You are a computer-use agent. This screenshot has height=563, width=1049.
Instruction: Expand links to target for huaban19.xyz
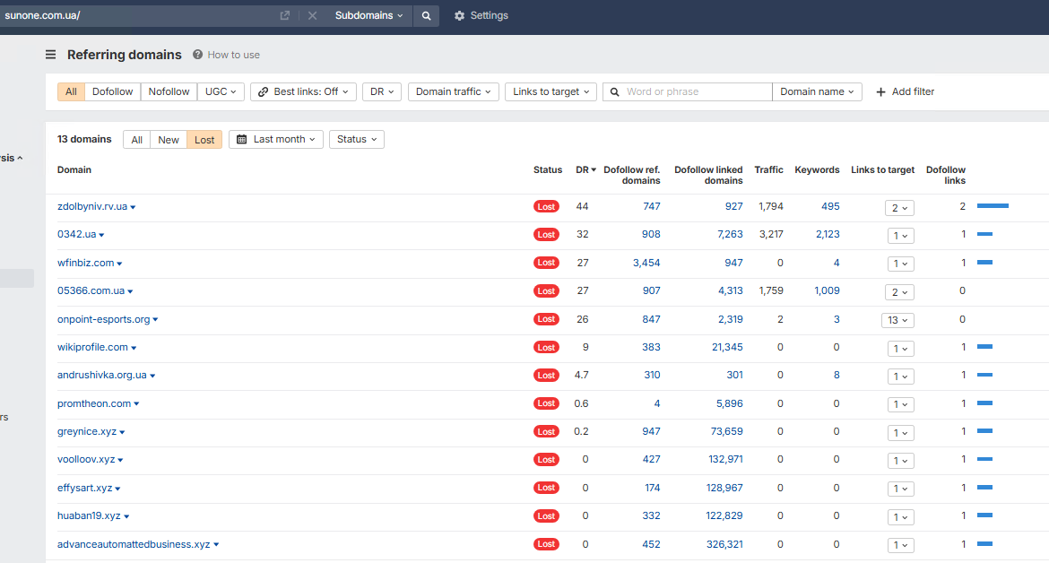point(900,517)
